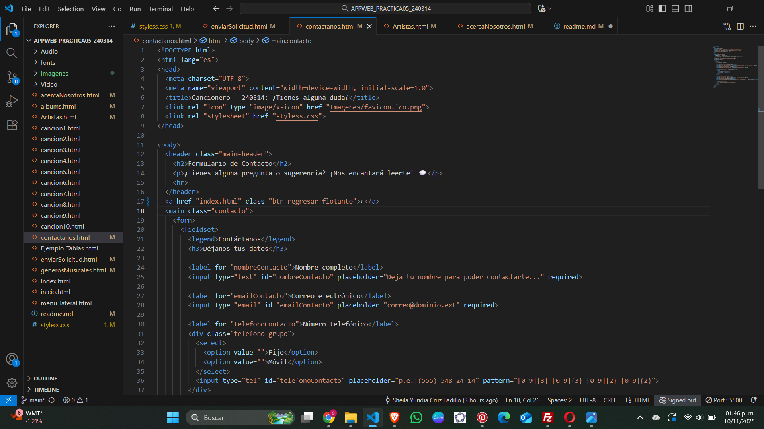Click the Manage gear icon
Screen dimensions: 764x429
click(12, 382)
